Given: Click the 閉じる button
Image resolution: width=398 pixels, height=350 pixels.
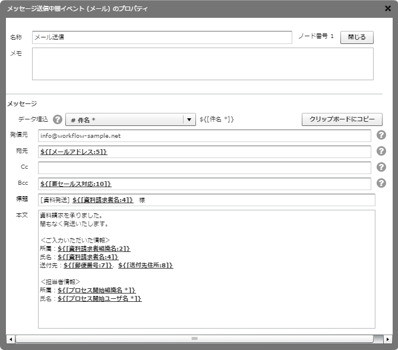Looking at the screenshot, I should (x=356, y=37).
